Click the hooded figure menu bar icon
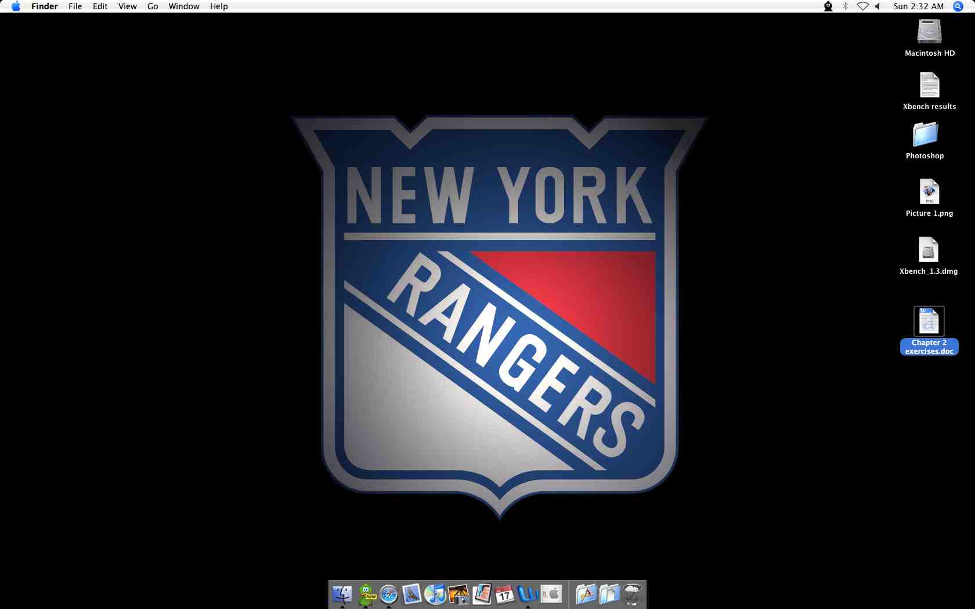 pos(828,6)
